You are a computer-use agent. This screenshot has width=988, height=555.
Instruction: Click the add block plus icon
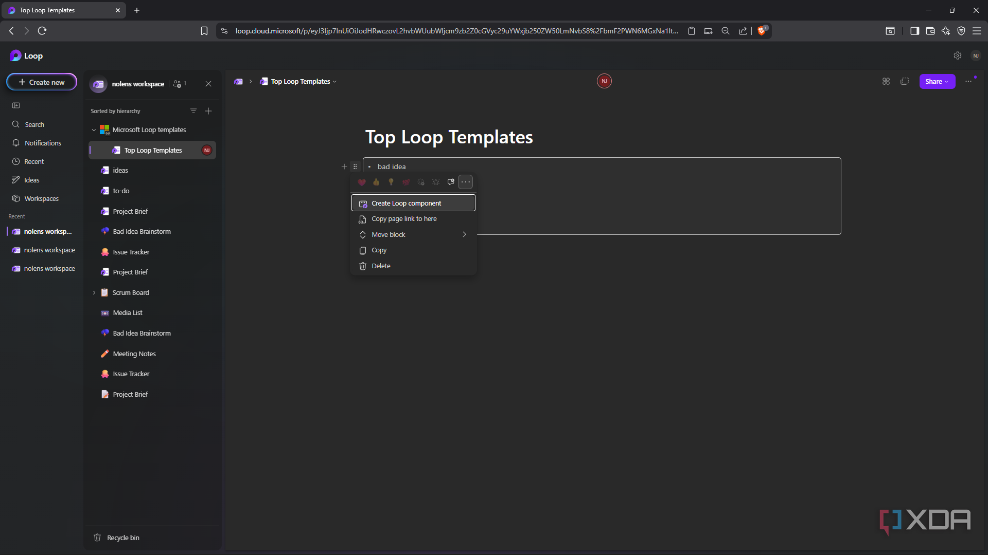tap(344, 166)
